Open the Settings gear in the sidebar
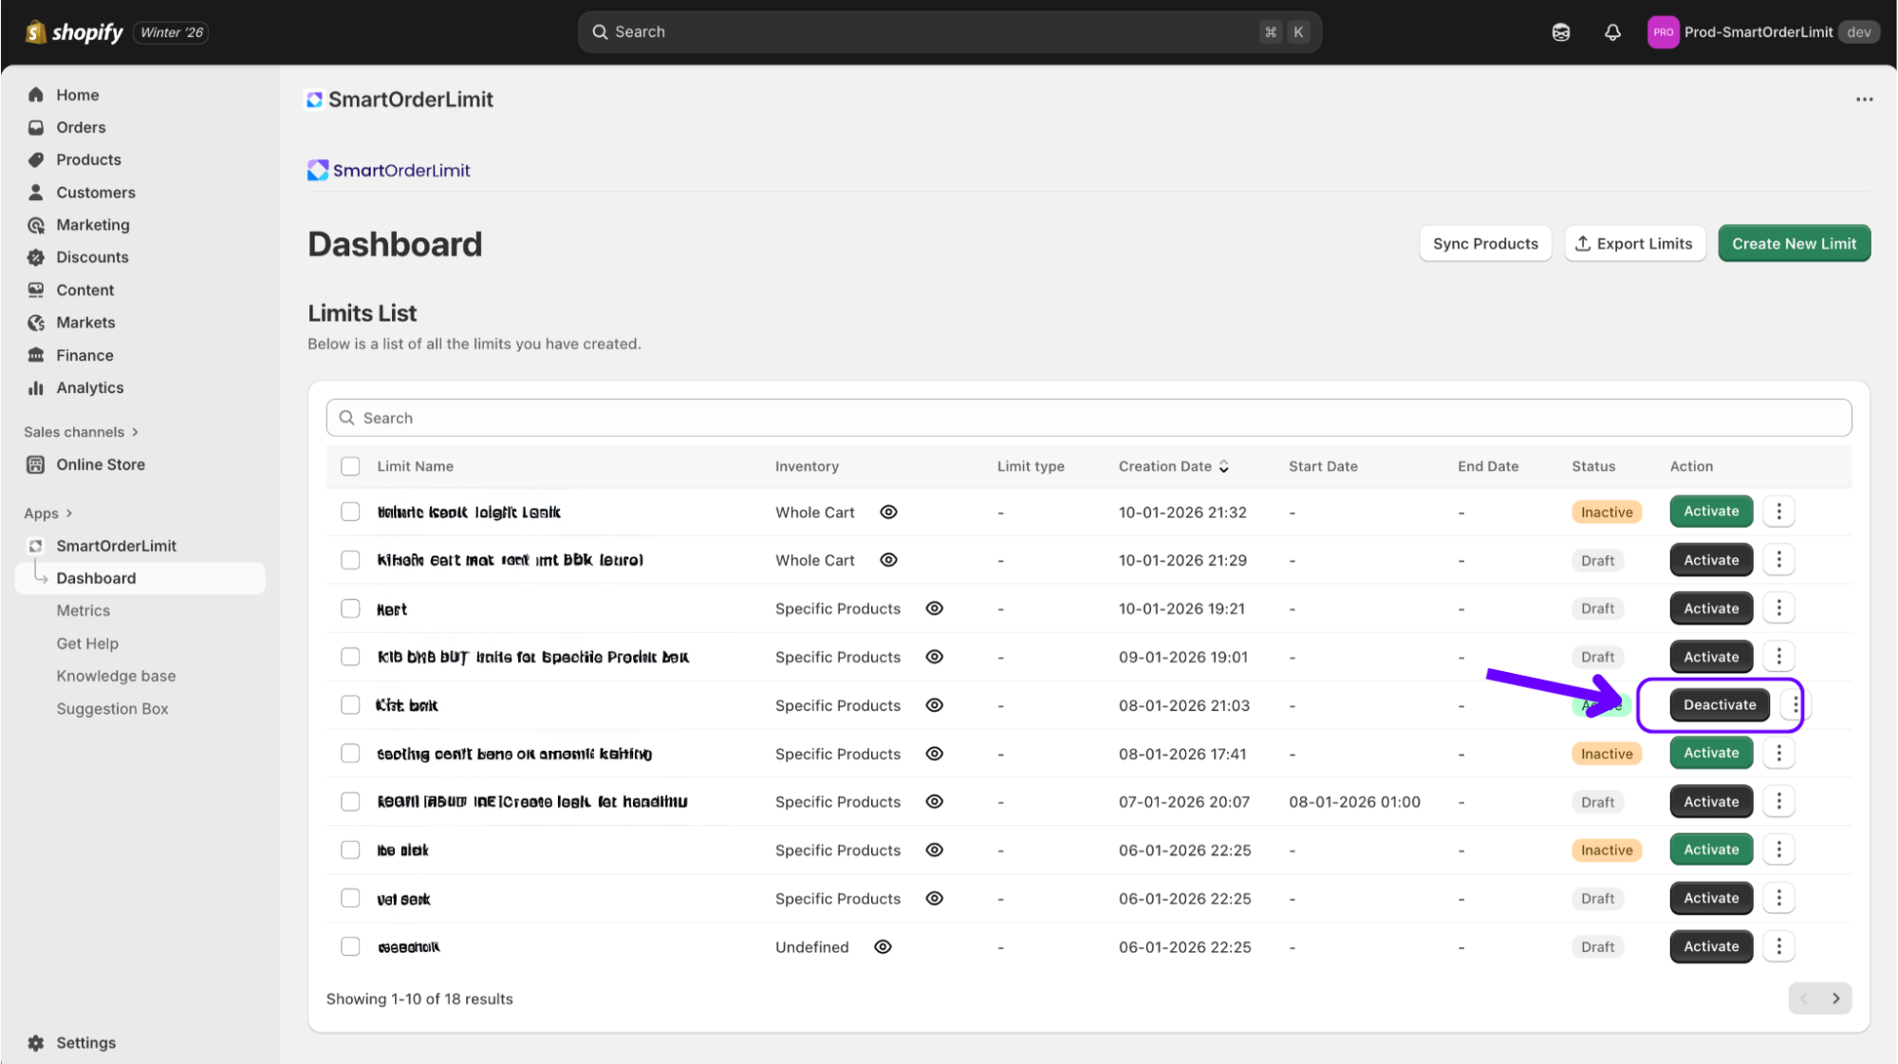The width and height of the screenshot is (1898, 1064). (x=36, y=1042)
